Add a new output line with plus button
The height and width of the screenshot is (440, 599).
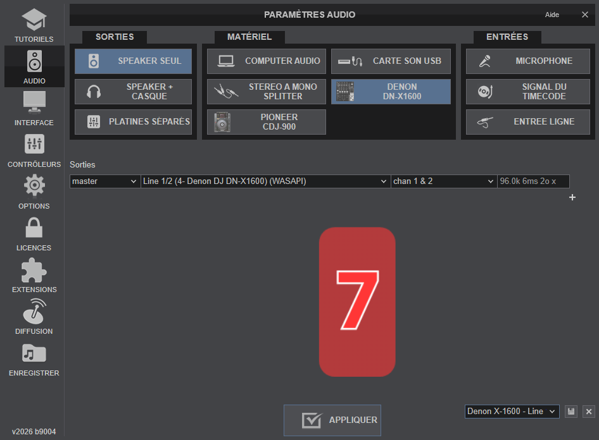click(572, 198)
